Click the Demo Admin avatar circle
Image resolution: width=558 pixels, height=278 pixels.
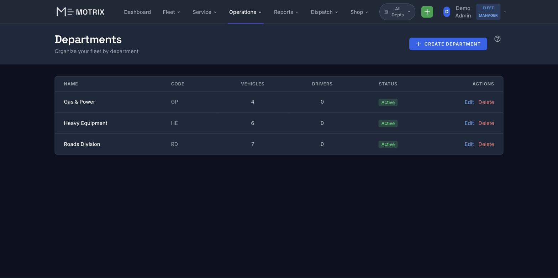[447, 12]
